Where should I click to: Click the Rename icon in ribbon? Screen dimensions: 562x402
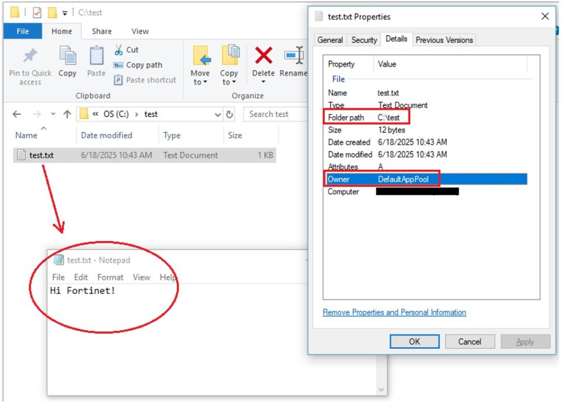294,56
